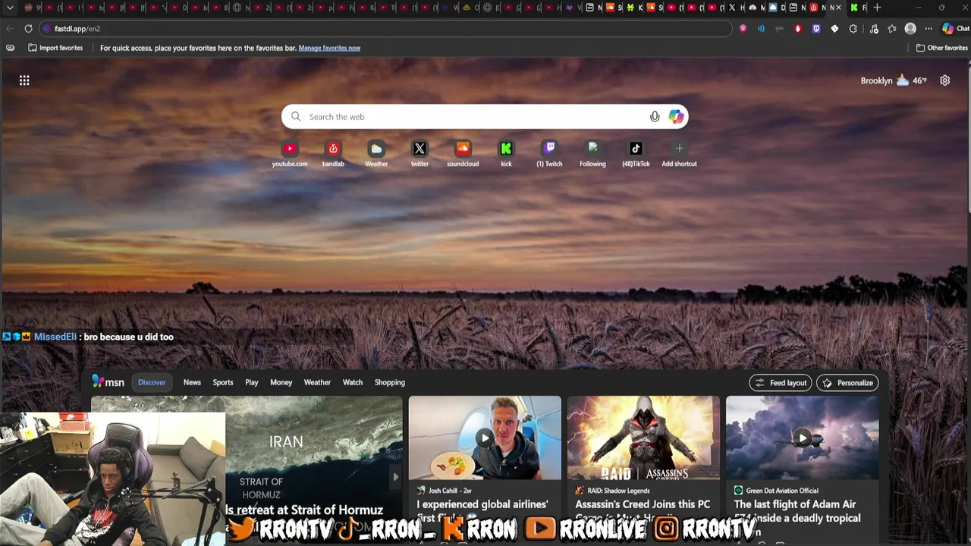This screenshot has height=546, width=971.
Task: Go back using the back arrow
Action: coord(10,29)
